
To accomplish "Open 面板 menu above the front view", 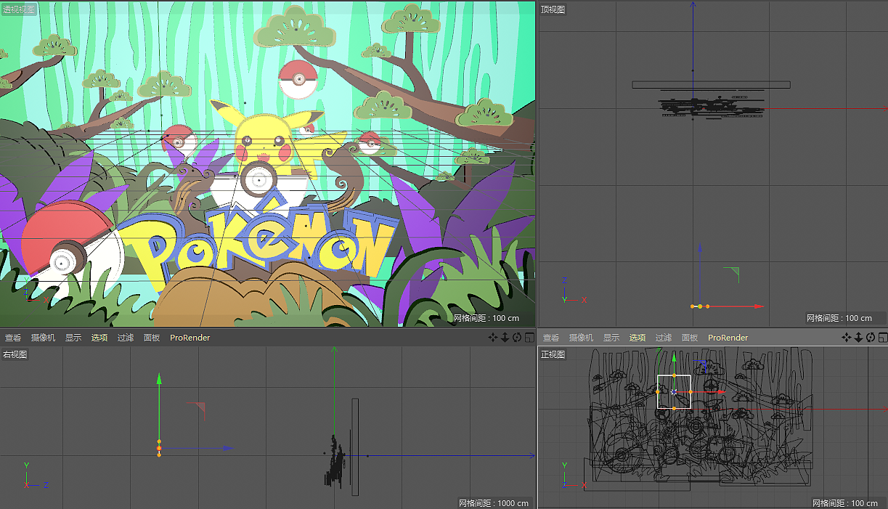I will point(690,338).
